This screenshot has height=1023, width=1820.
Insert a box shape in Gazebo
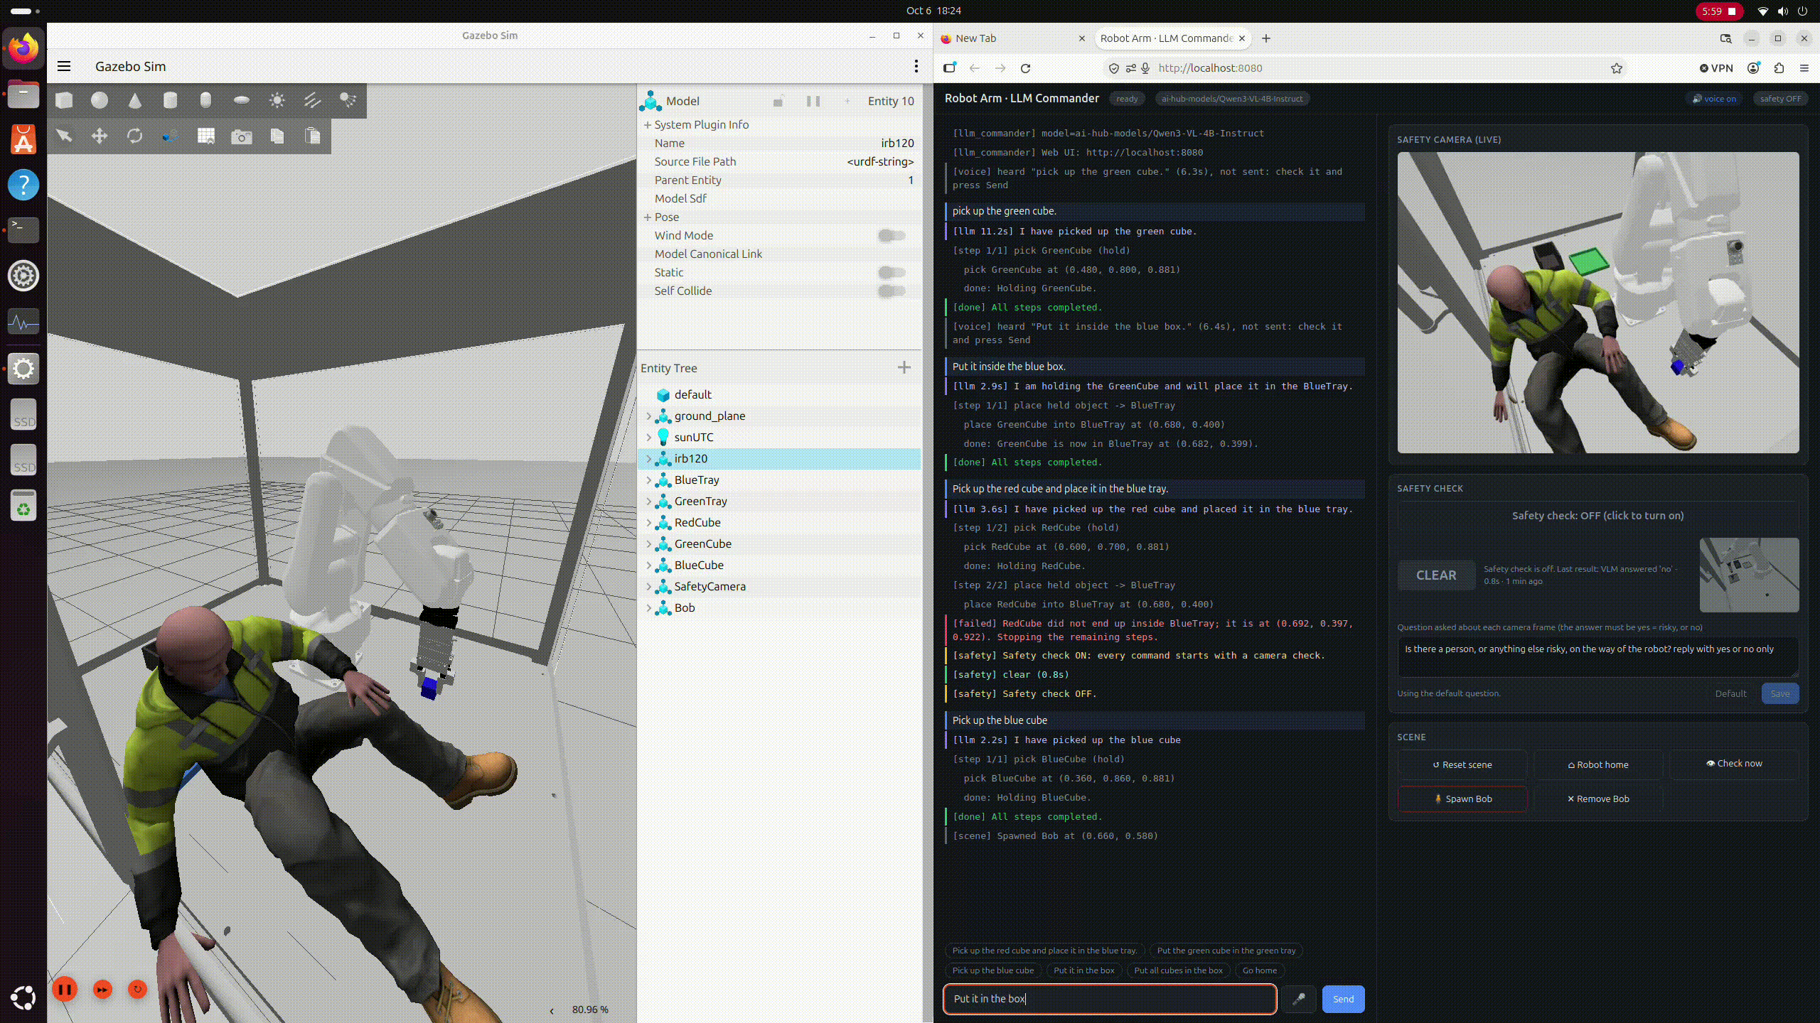64,100
